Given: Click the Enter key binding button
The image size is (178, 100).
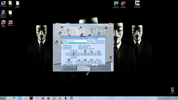Looking at the screenshot, I should (x=92, y=54).
